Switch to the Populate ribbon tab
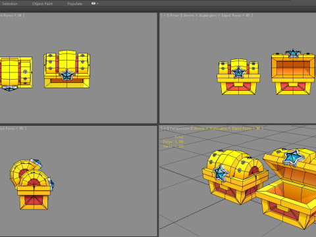Image resolution: width=316 pixels, height=237 pixels. (75, 4)
